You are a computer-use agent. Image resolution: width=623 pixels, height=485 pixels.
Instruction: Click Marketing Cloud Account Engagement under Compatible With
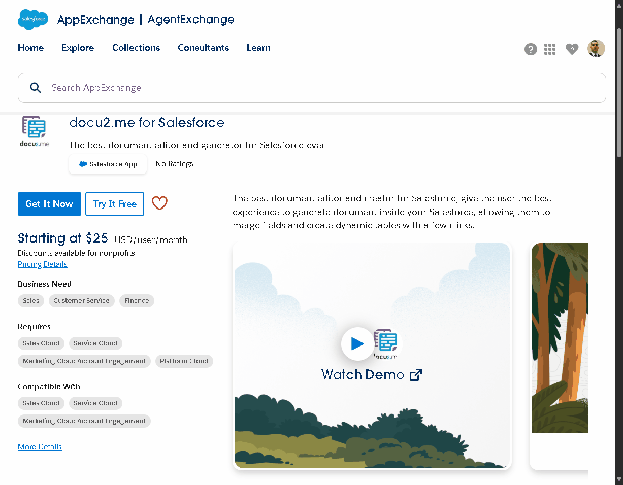pyautogui.click(x=84, y=421)
